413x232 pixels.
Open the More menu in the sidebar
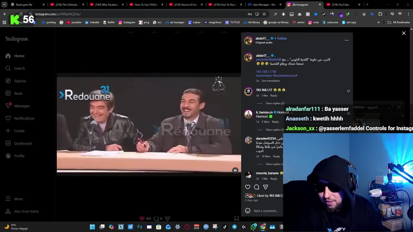tap(14, 199)
